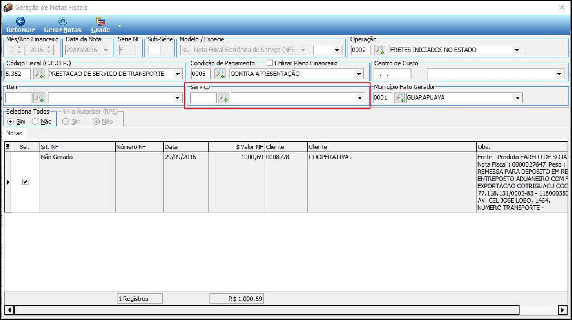Click the Item code input field
The height and width of the screenshot is (320, 572).
(x=19, y=98)
